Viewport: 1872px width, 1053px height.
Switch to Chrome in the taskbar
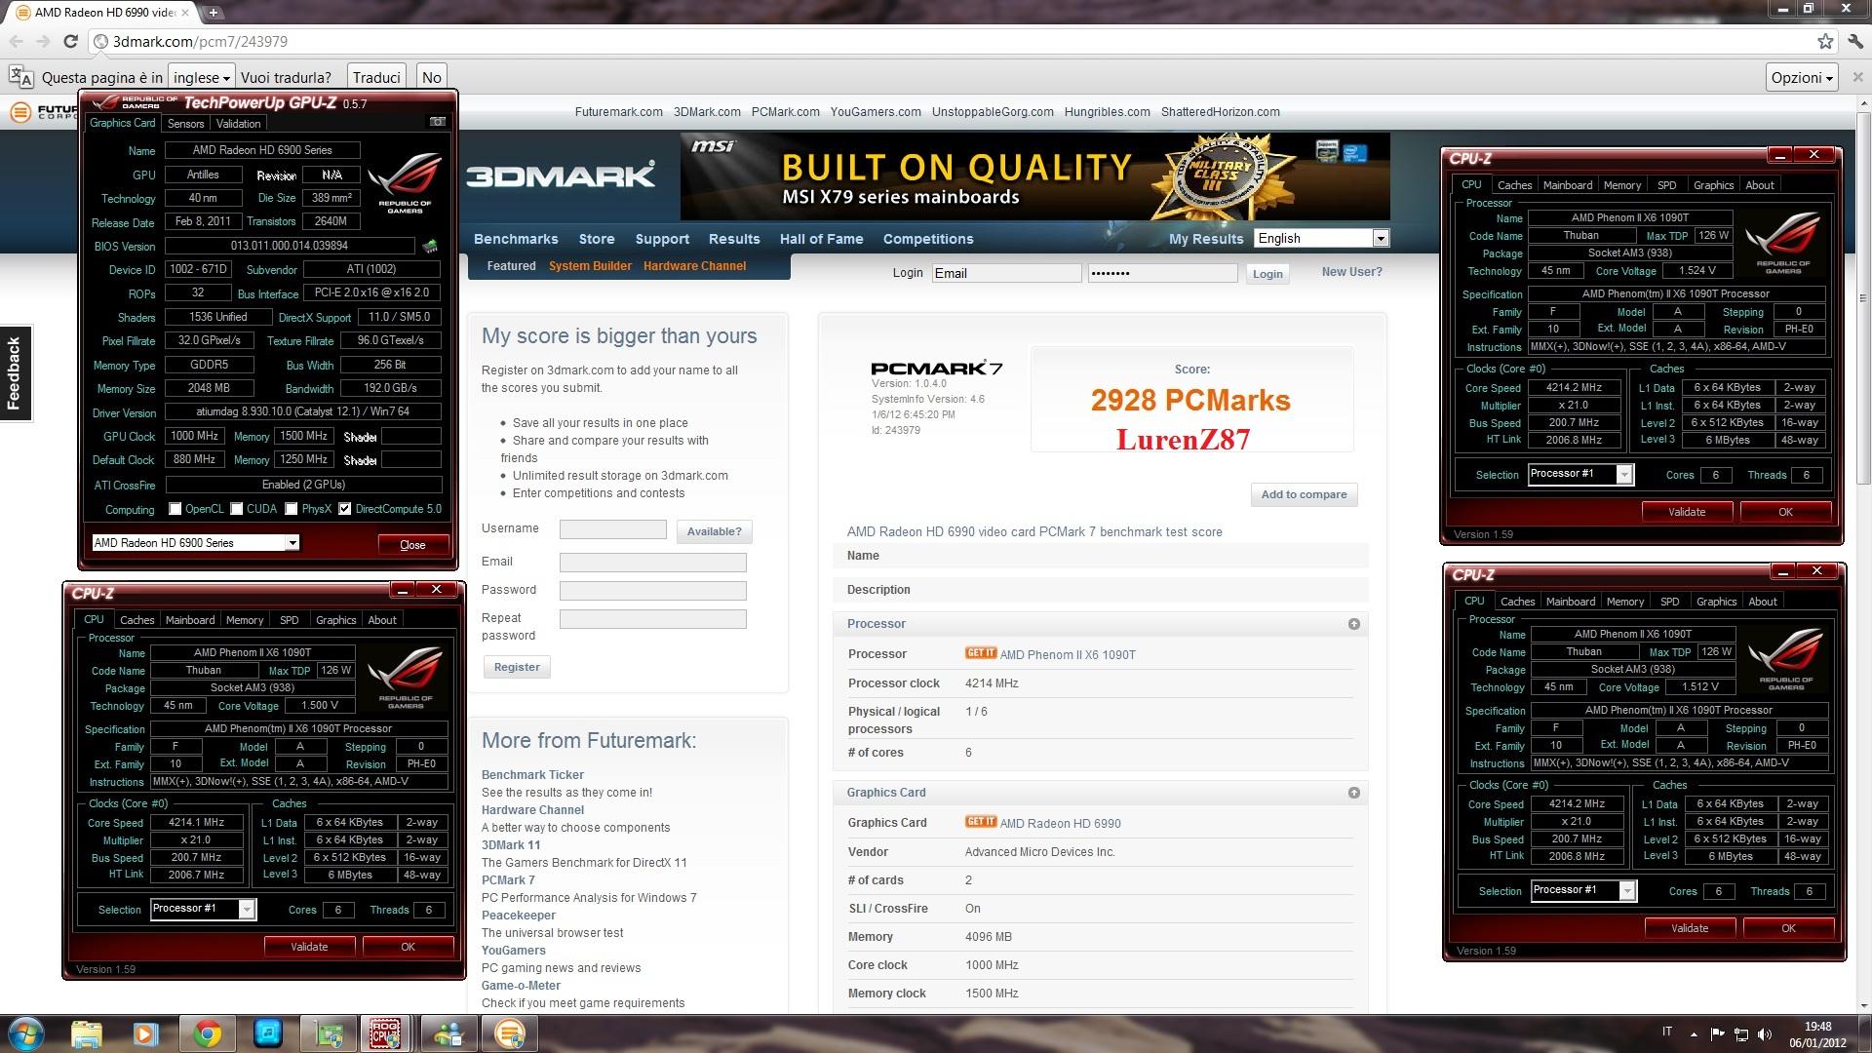click(x=207, y=1033)
